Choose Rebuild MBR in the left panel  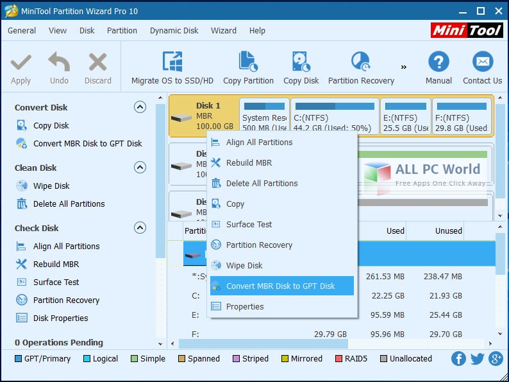coord(56,264)
